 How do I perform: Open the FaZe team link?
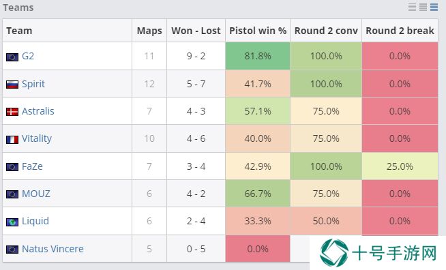32,166
